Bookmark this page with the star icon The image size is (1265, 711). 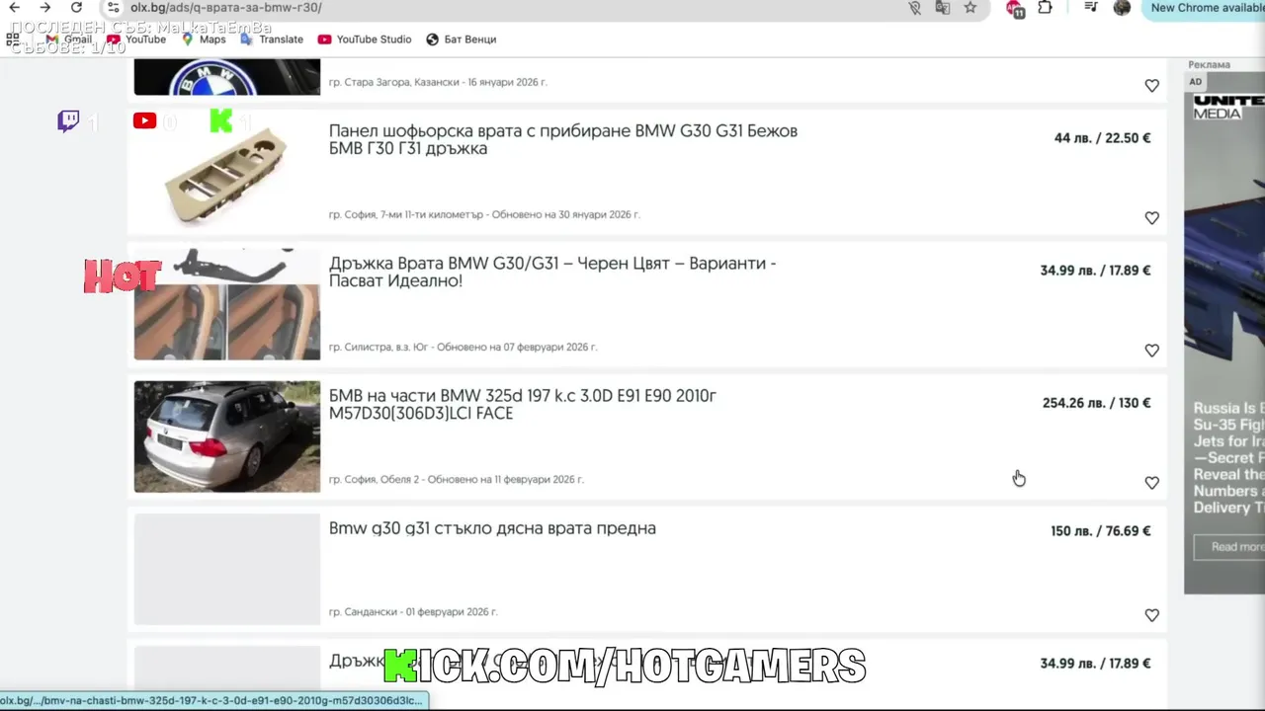click(x=970, y=8)
